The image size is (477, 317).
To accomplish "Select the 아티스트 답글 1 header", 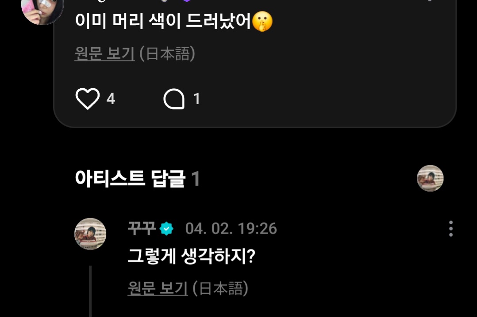I will pos(137,178).
